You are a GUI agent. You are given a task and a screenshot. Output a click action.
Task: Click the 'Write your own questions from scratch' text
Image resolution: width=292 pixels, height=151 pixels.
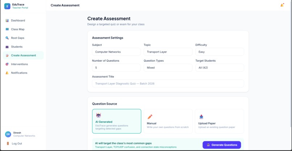tap(168, 127)
